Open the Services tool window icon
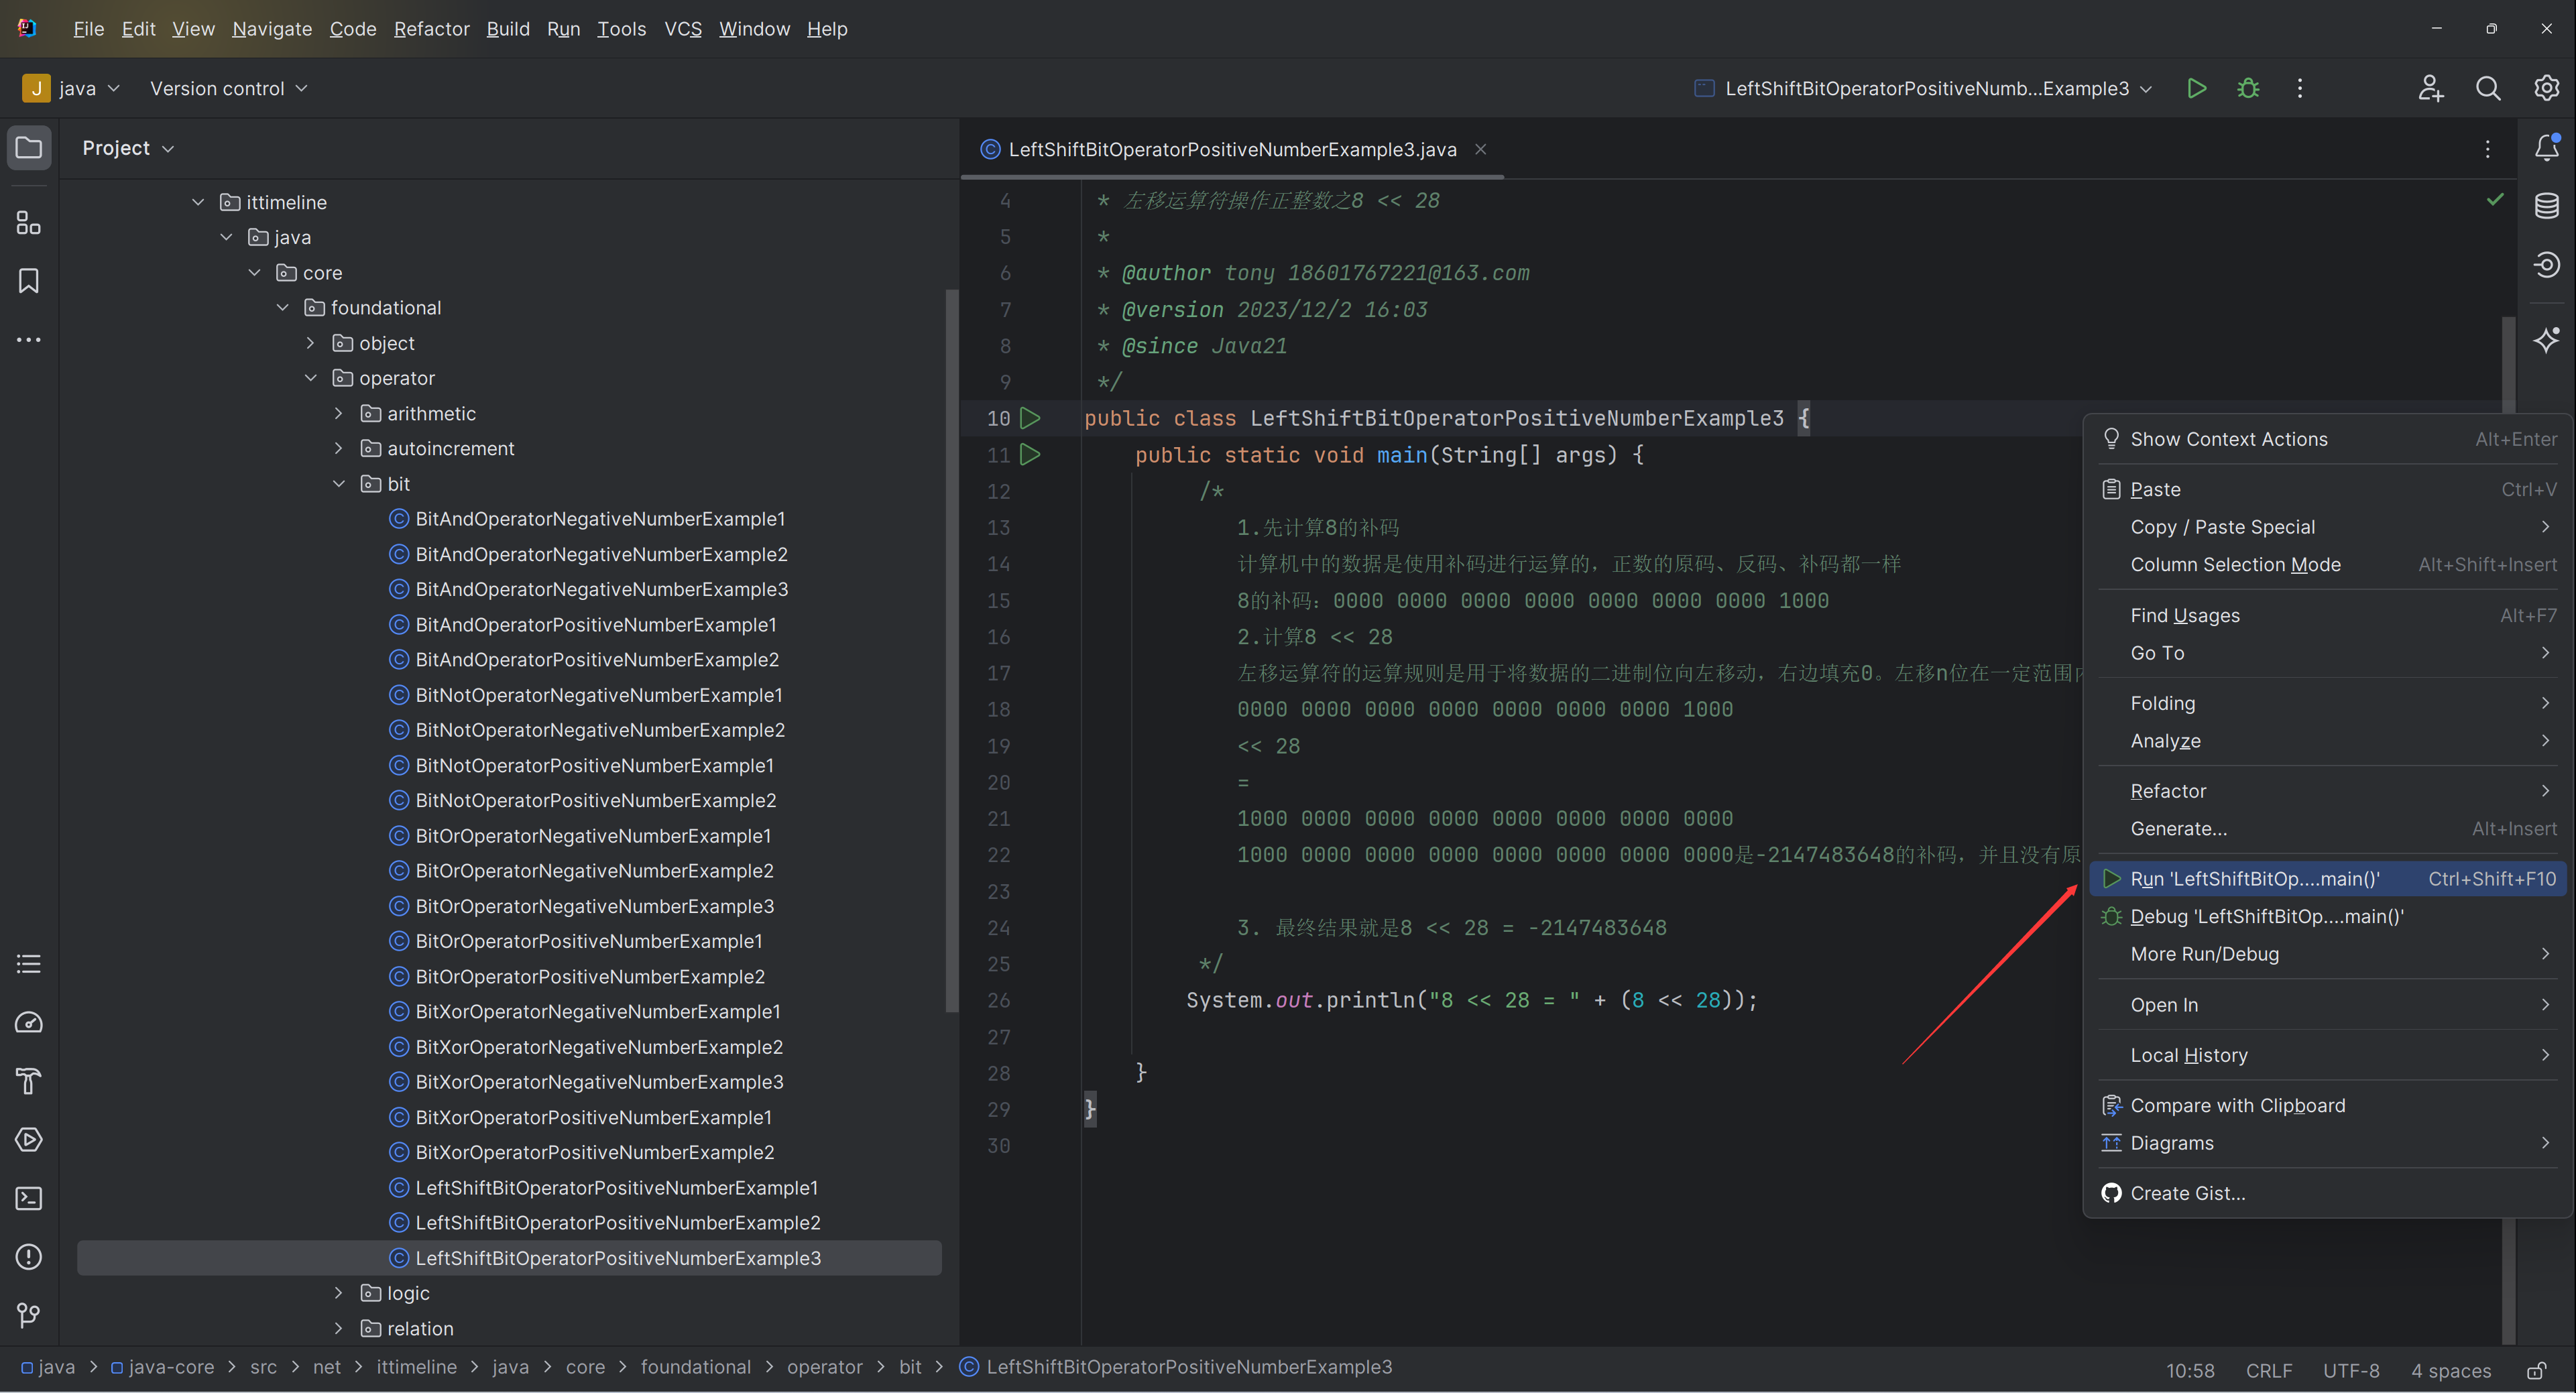Screen dimensions: 2576x1393 29,1139
